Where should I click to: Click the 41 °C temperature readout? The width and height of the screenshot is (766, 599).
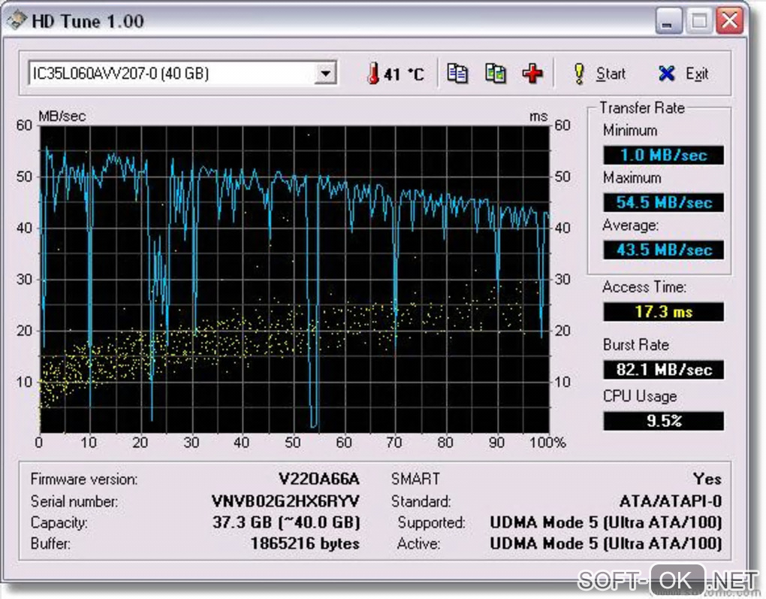tap(403, 74)
